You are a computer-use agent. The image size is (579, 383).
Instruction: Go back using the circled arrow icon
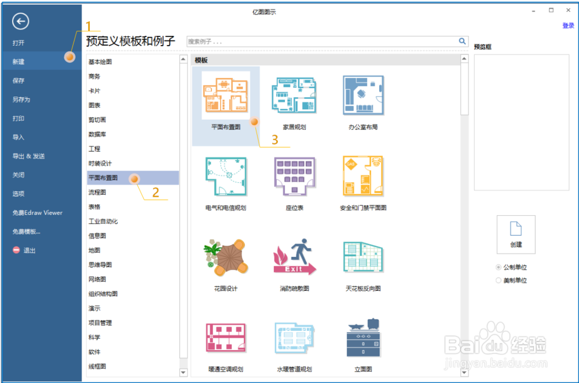click(x=20, y=21)
